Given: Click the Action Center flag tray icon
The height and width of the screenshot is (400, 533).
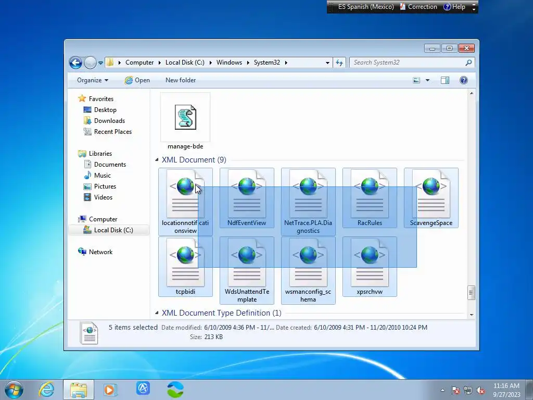Looking at the screenshot, I should [455, 390].
